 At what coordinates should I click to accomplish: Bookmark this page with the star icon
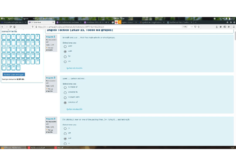tap(199, 27)
